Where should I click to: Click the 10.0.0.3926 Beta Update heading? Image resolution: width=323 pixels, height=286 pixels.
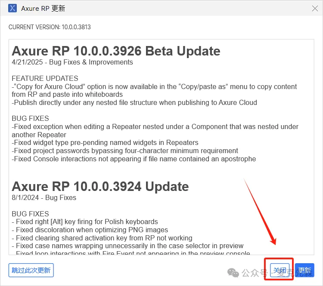tap(116, 51)
